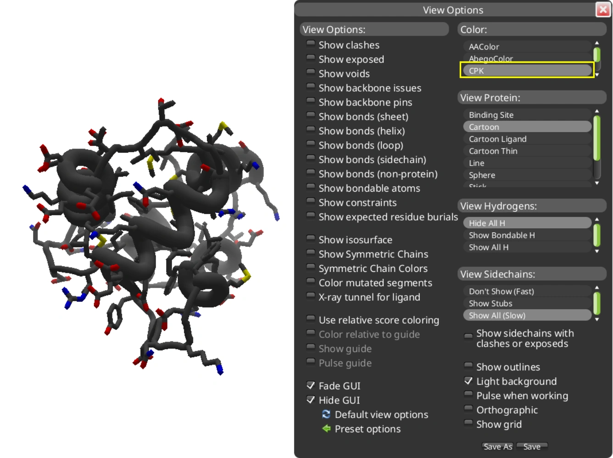The height and width of the screenshot is (458, 613).
Task: Choose Cartoon protein view
Action: point(527,127)
